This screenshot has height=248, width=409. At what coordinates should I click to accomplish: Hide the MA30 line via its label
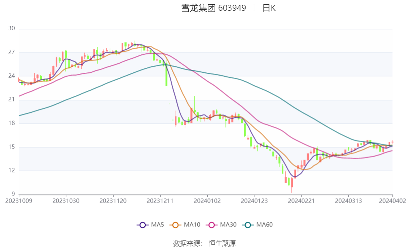[x=228, y=225]
